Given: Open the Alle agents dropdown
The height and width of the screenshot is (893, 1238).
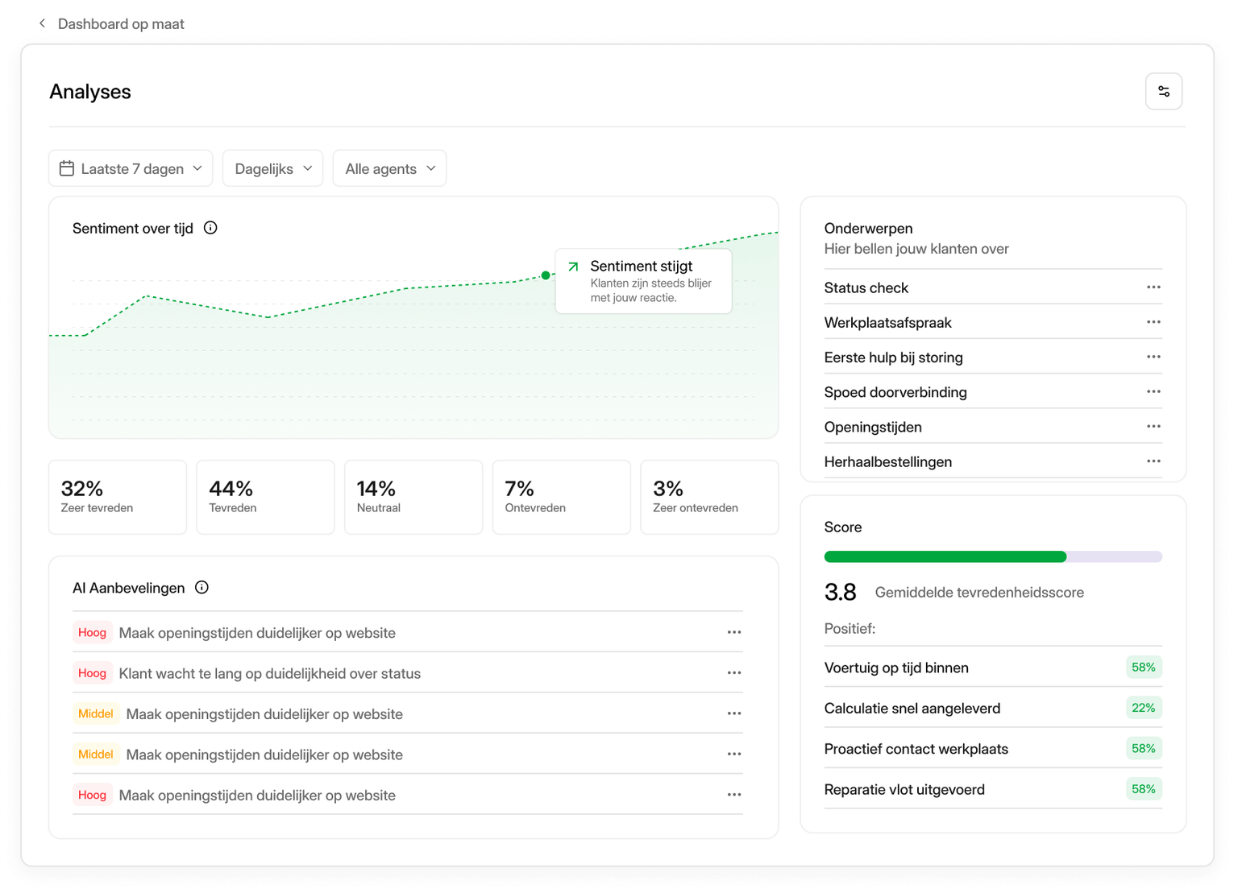Looking at the screenshot, I should (389, 168).
